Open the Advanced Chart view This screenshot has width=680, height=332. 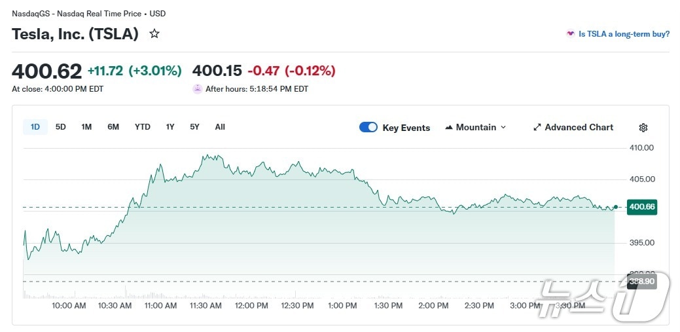579,128
